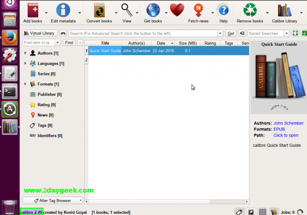
Task: Select News [0] in tag browser
Action: click(46, 115)
